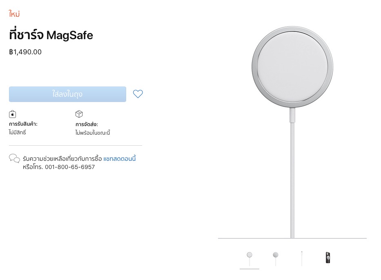Click the การรับสินค้า pickup heading
The image size is (381, 280).
(x=23, y=124)
